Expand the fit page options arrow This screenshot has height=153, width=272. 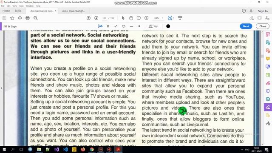point(173,18)
